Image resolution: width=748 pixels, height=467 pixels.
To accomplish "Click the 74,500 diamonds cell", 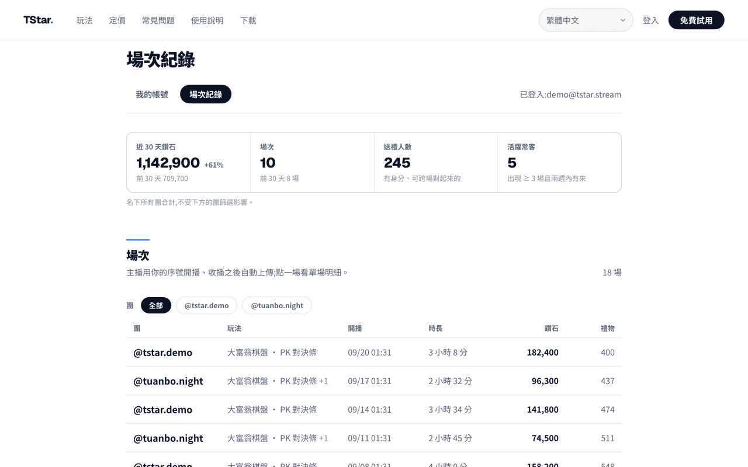I will click(x=545, y=438).
